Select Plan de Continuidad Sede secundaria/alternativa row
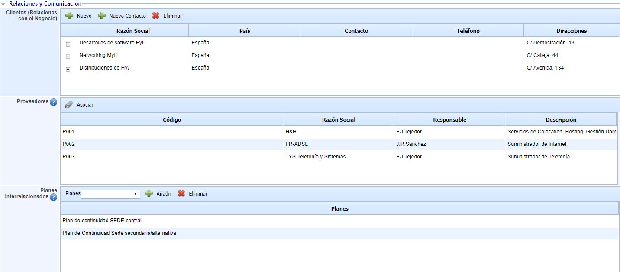The height and width of the screenshot is (272, 620). [119, 233]
